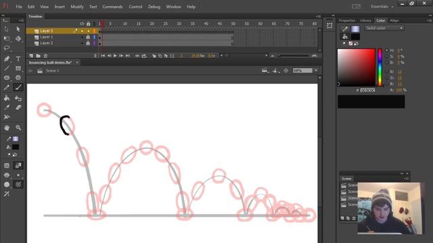Open the File menu

click(x=19, y=7)
